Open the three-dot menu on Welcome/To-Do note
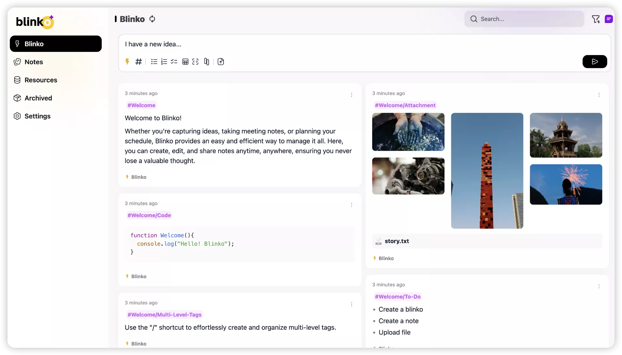Viewport: 622px width, 355px height. (x=599, y=286)
